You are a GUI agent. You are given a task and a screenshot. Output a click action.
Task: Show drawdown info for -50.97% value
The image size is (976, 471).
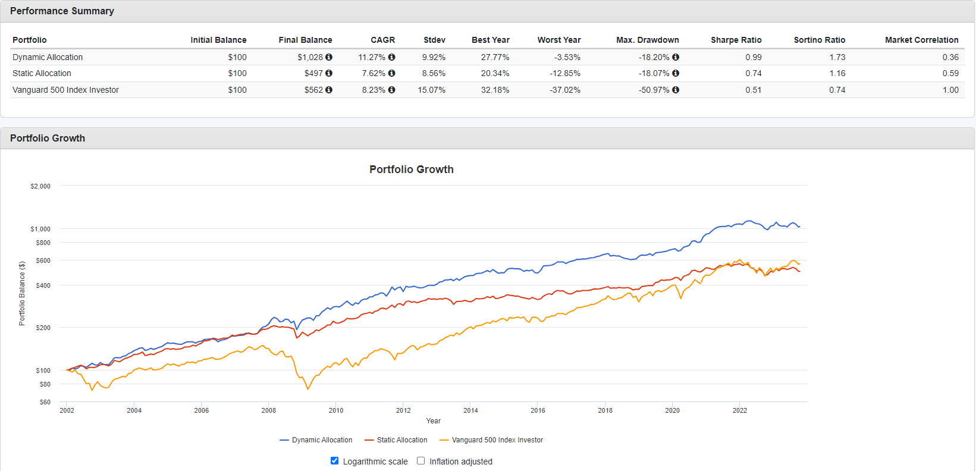[x=676, y=90]
